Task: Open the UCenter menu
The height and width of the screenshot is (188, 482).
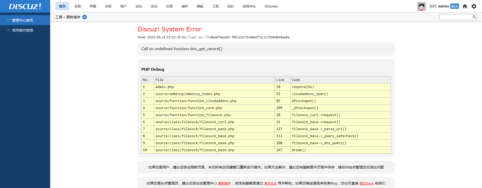Action: (271, 6)
